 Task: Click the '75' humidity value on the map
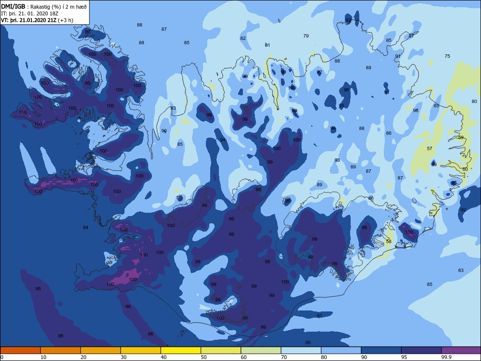[x=447, y=56]
